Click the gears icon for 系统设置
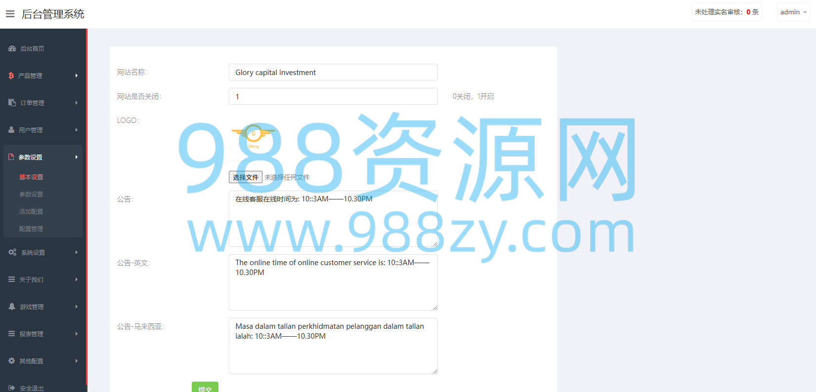This screenshot has width=816, height=392. click(12, 252)
